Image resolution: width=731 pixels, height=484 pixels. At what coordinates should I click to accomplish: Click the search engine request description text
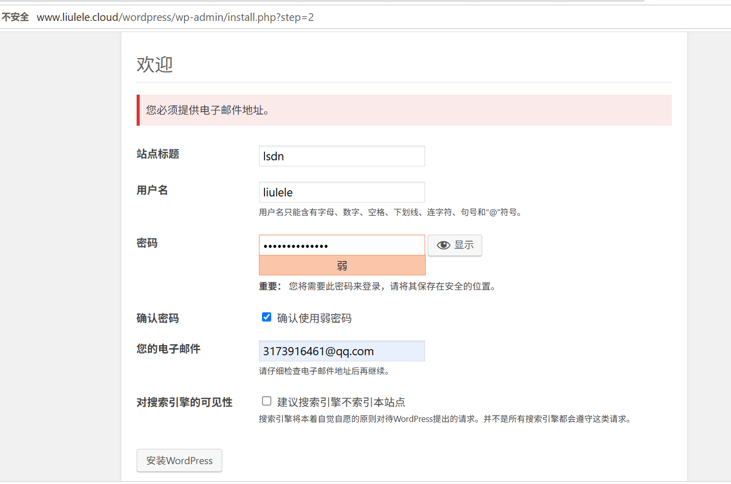[447, 419]
